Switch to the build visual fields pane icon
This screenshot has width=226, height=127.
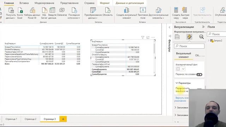(177, 37)
